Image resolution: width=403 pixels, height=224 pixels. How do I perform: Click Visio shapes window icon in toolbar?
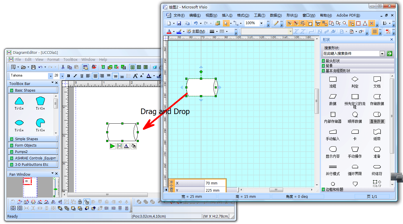[x=218, y=23]
